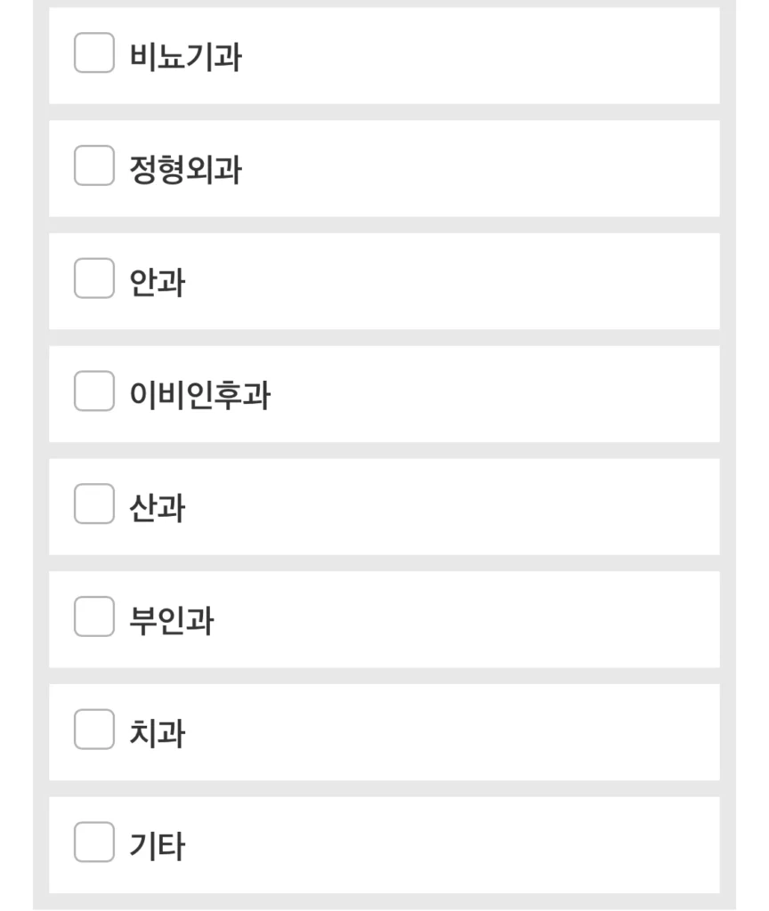Image resolution: width=769 pixels, height=911 pixels.
Task: Tick the 정형외과 checkbox
Action: (94, 165)
